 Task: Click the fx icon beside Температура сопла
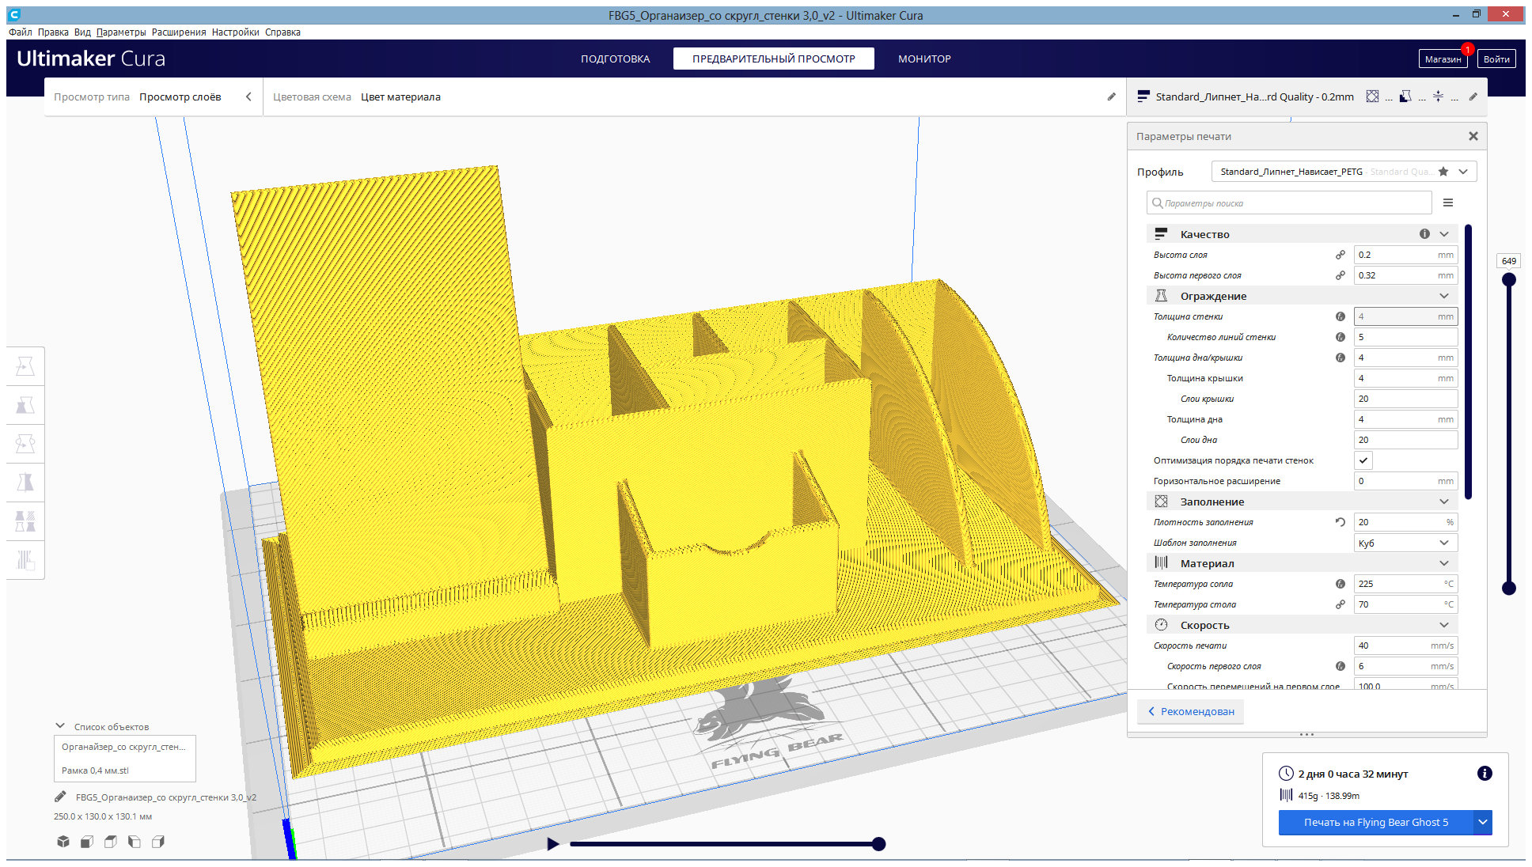click(1340, 584)
